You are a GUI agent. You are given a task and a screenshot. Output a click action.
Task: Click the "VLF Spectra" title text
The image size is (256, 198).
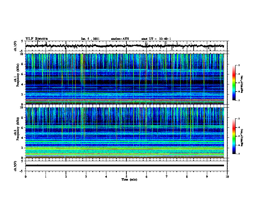tap(37, 38)
